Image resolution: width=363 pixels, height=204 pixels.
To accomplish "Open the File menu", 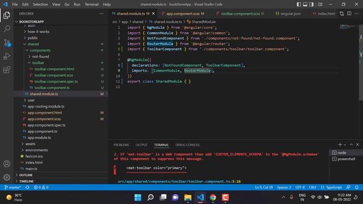I will coord(15,5).
